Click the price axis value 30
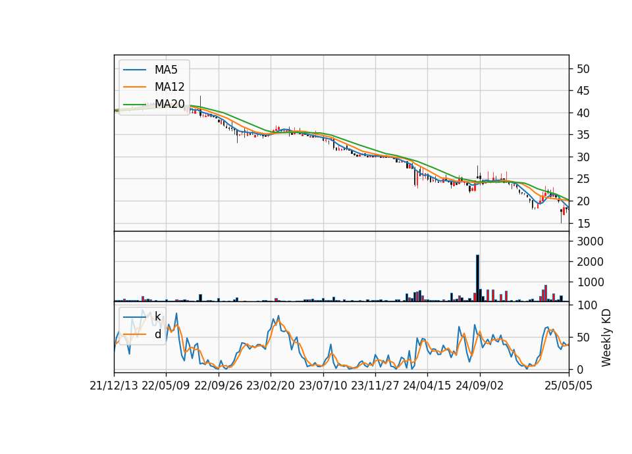The height and width of the screenshot is (454, 632). pyautogui.click(x=583, y=157)
